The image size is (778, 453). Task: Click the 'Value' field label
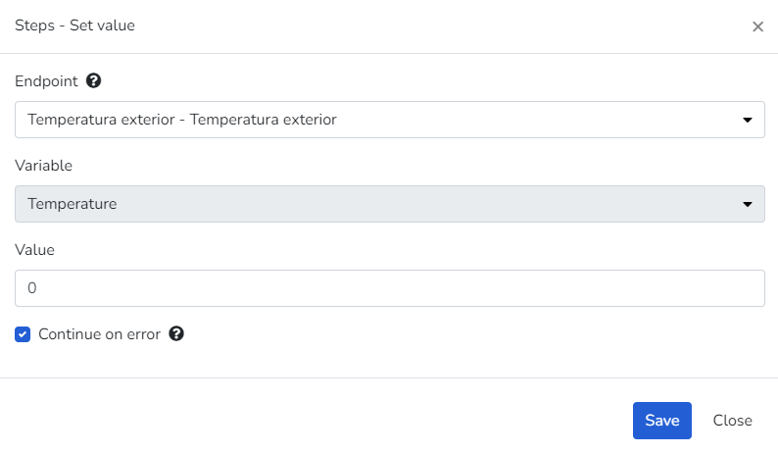[x=34, y=250]
